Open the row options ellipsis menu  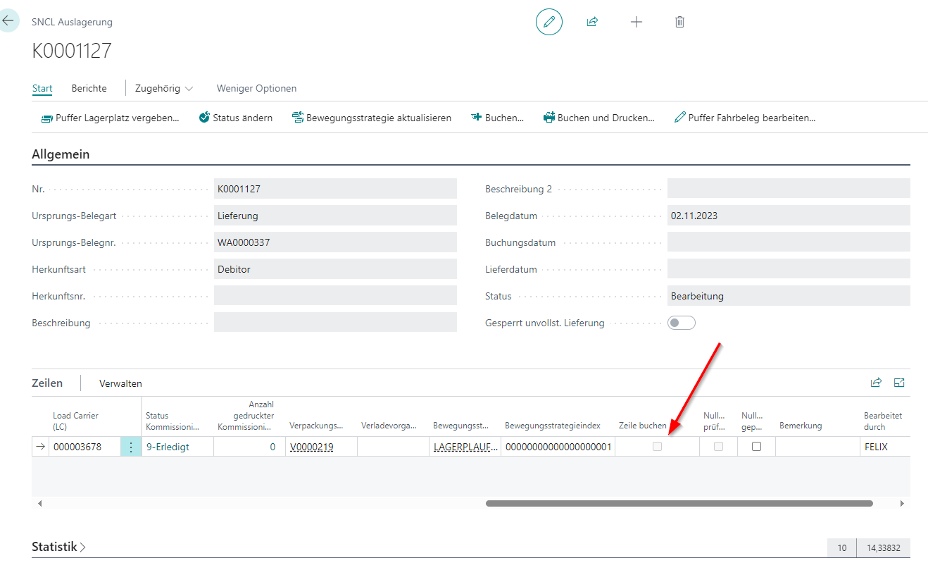click(130, 446)
